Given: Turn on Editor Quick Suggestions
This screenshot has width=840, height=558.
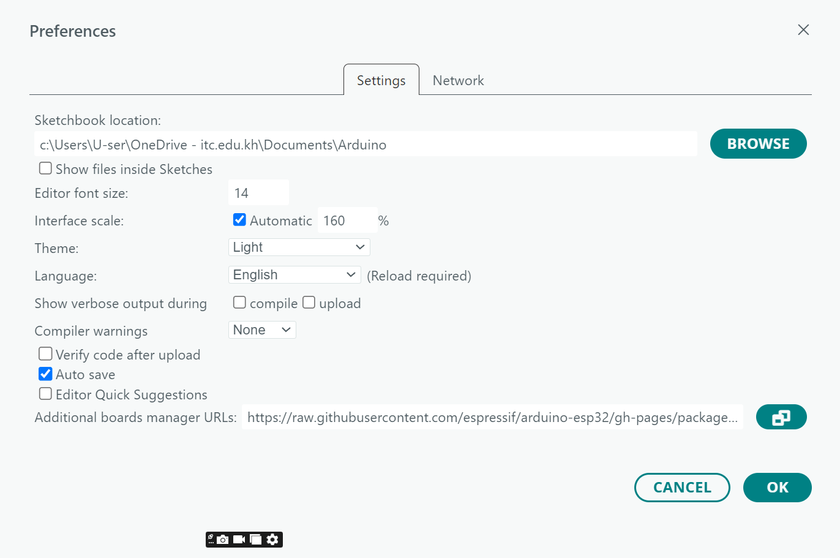Looking at the screenshot, I should 45,394.
